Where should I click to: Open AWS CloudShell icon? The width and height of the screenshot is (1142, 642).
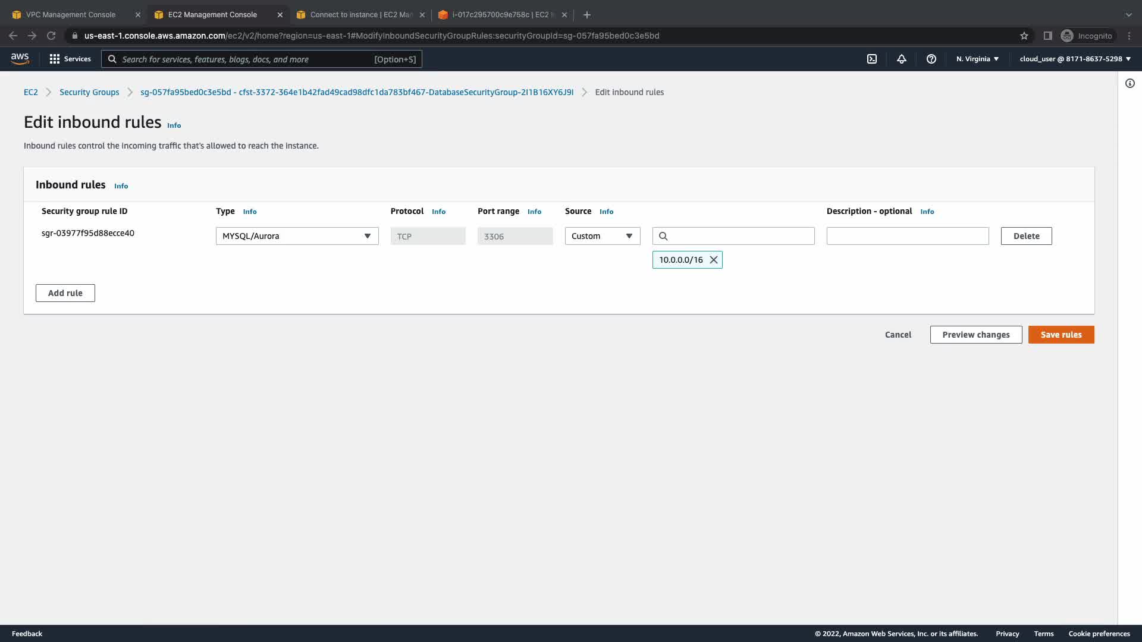point(872,59)
